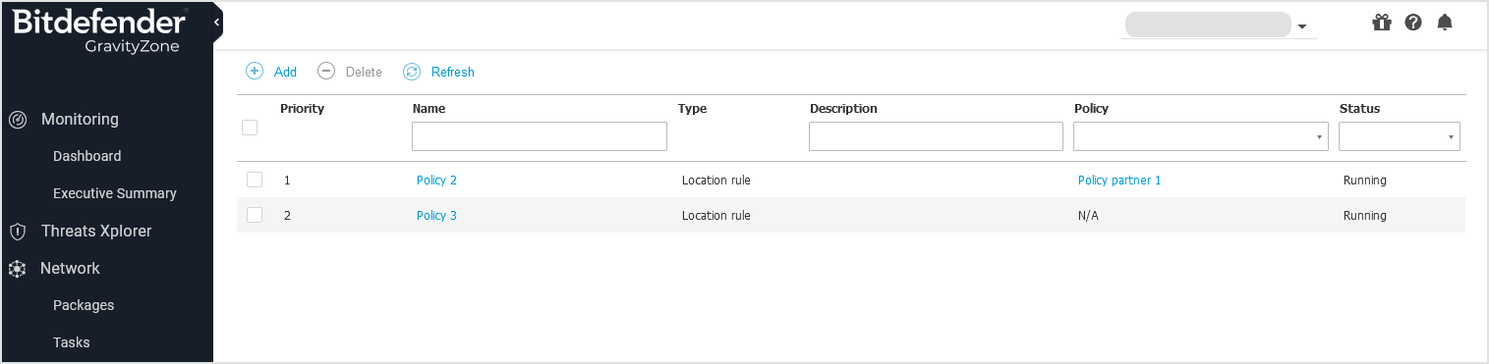The image size is (1489, 364).
Task: Click the Delete button label
Action: [364, 72]
